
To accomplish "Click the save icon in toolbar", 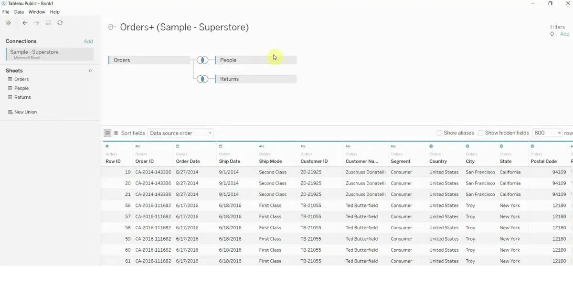I will point(48,23).
